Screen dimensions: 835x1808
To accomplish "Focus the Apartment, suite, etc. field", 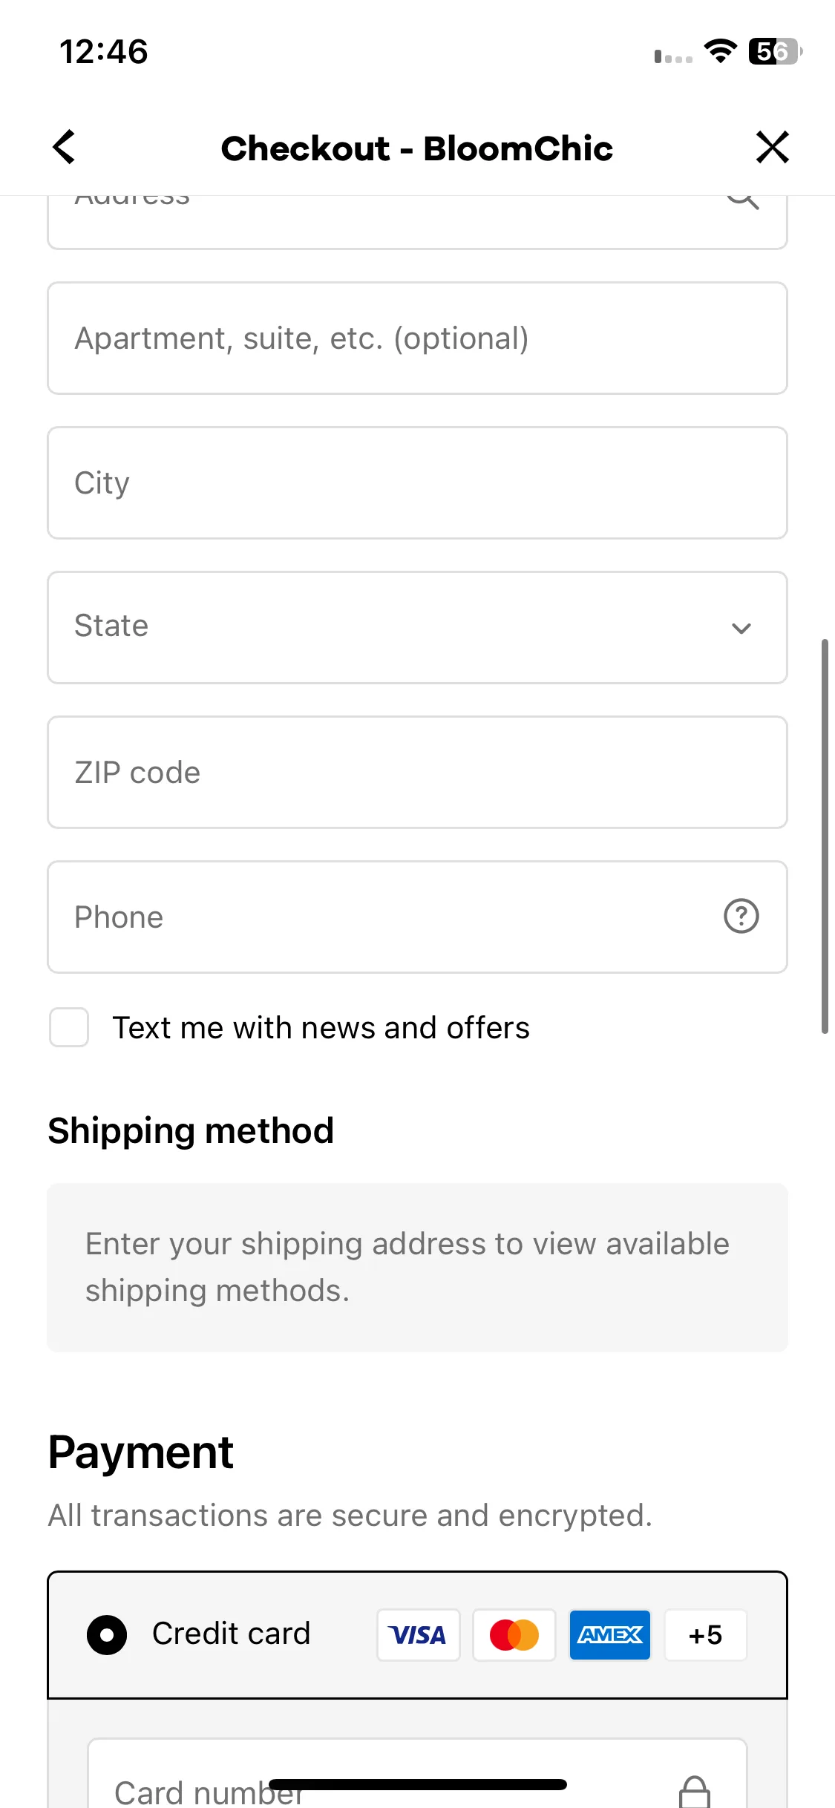I will (x=417, y=338).
